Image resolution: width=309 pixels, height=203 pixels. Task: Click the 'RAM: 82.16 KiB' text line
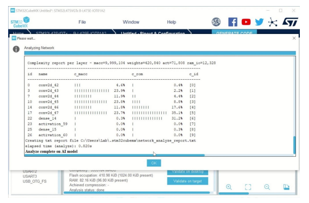(98, 180)
